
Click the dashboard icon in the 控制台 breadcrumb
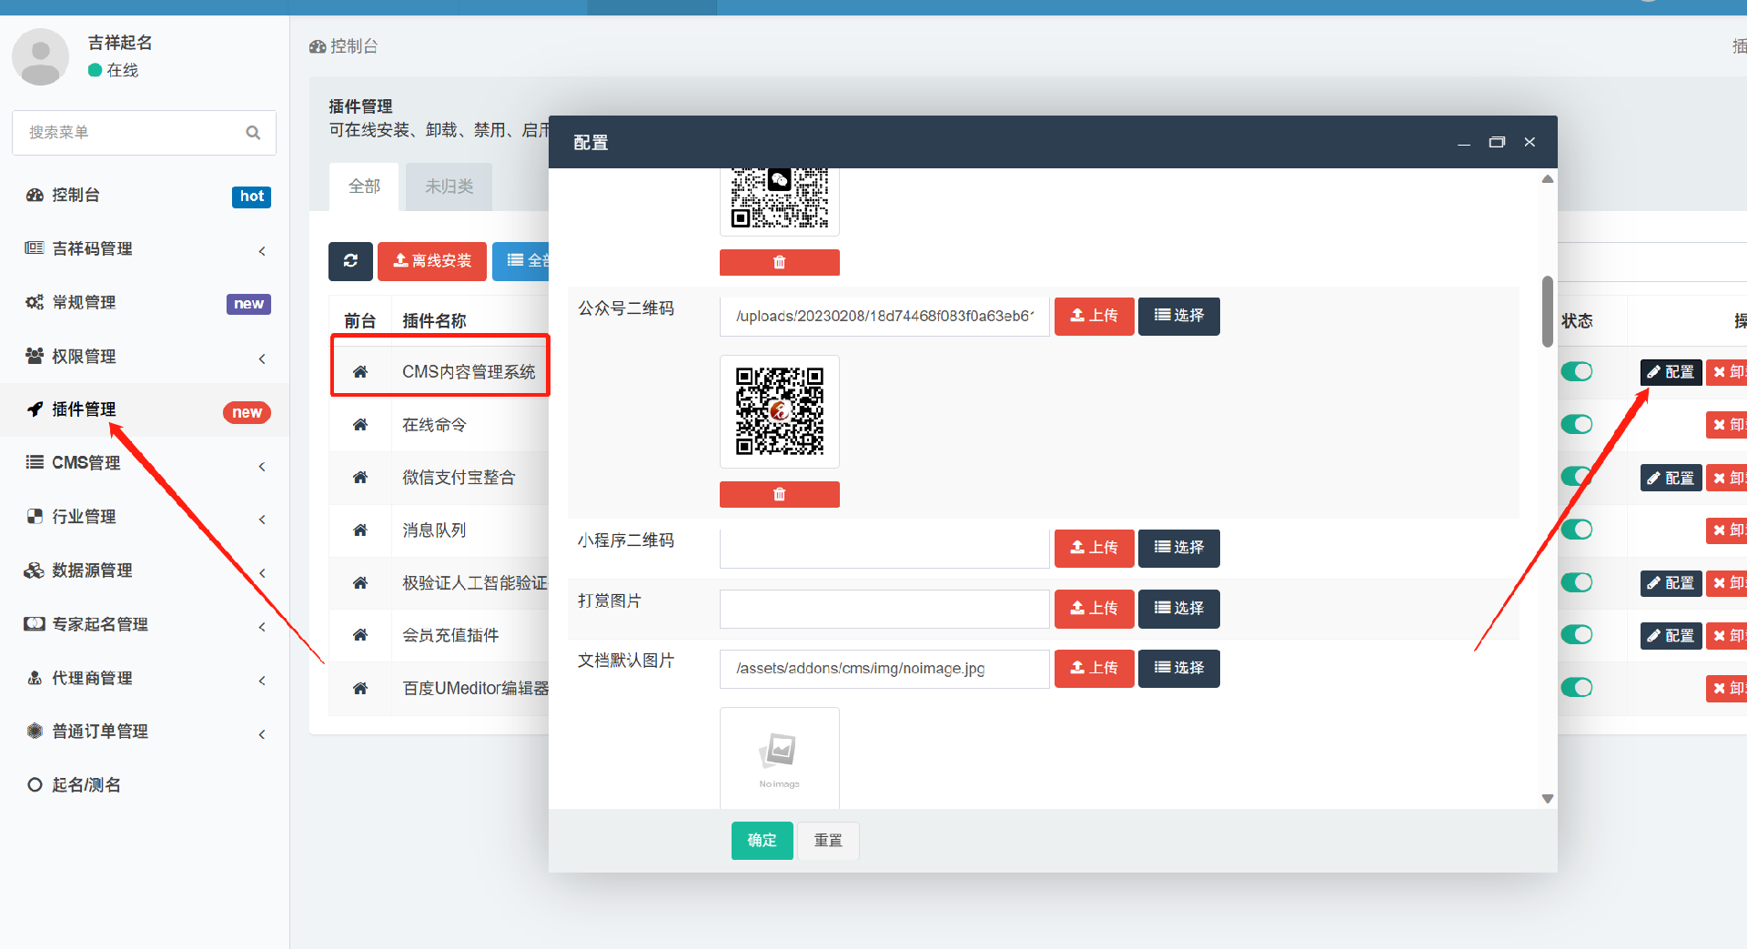(318, 46)
